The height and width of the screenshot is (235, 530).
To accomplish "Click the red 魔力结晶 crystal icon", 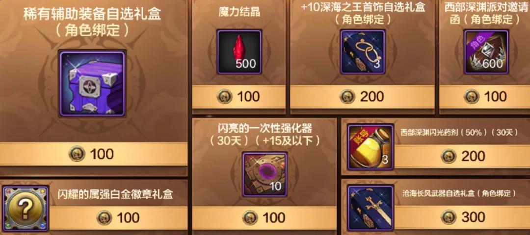I will coord(239,52).
